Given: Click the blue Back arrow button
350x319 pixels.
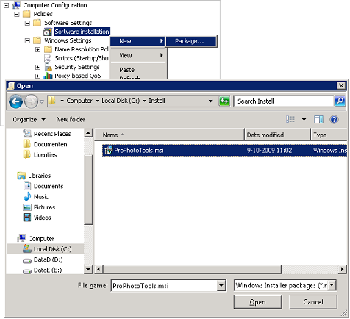Looking at the screenshot, I should (x=16, y=101).
